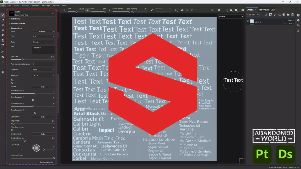Open Fast transformation angle dropdown
This screenshot has height=169, width=301.
click(43, 64)
